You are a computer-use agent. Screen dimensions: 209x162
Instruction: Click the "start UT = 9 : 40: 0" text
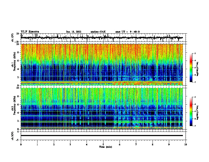pos(127,32)
